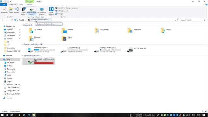
Task: Switch to the Manage ribbon tab
Action: [30, 5]
